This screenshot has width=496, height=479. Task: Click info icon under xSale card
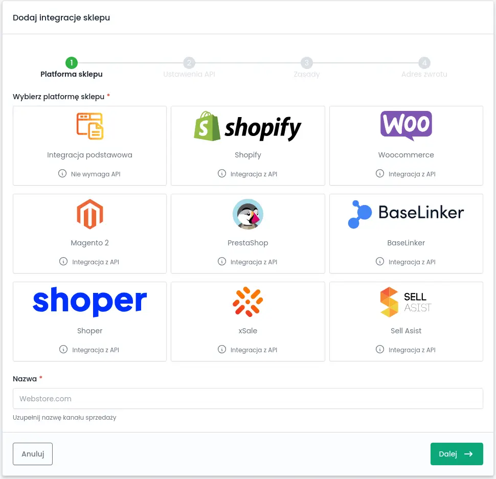(222, 349)
